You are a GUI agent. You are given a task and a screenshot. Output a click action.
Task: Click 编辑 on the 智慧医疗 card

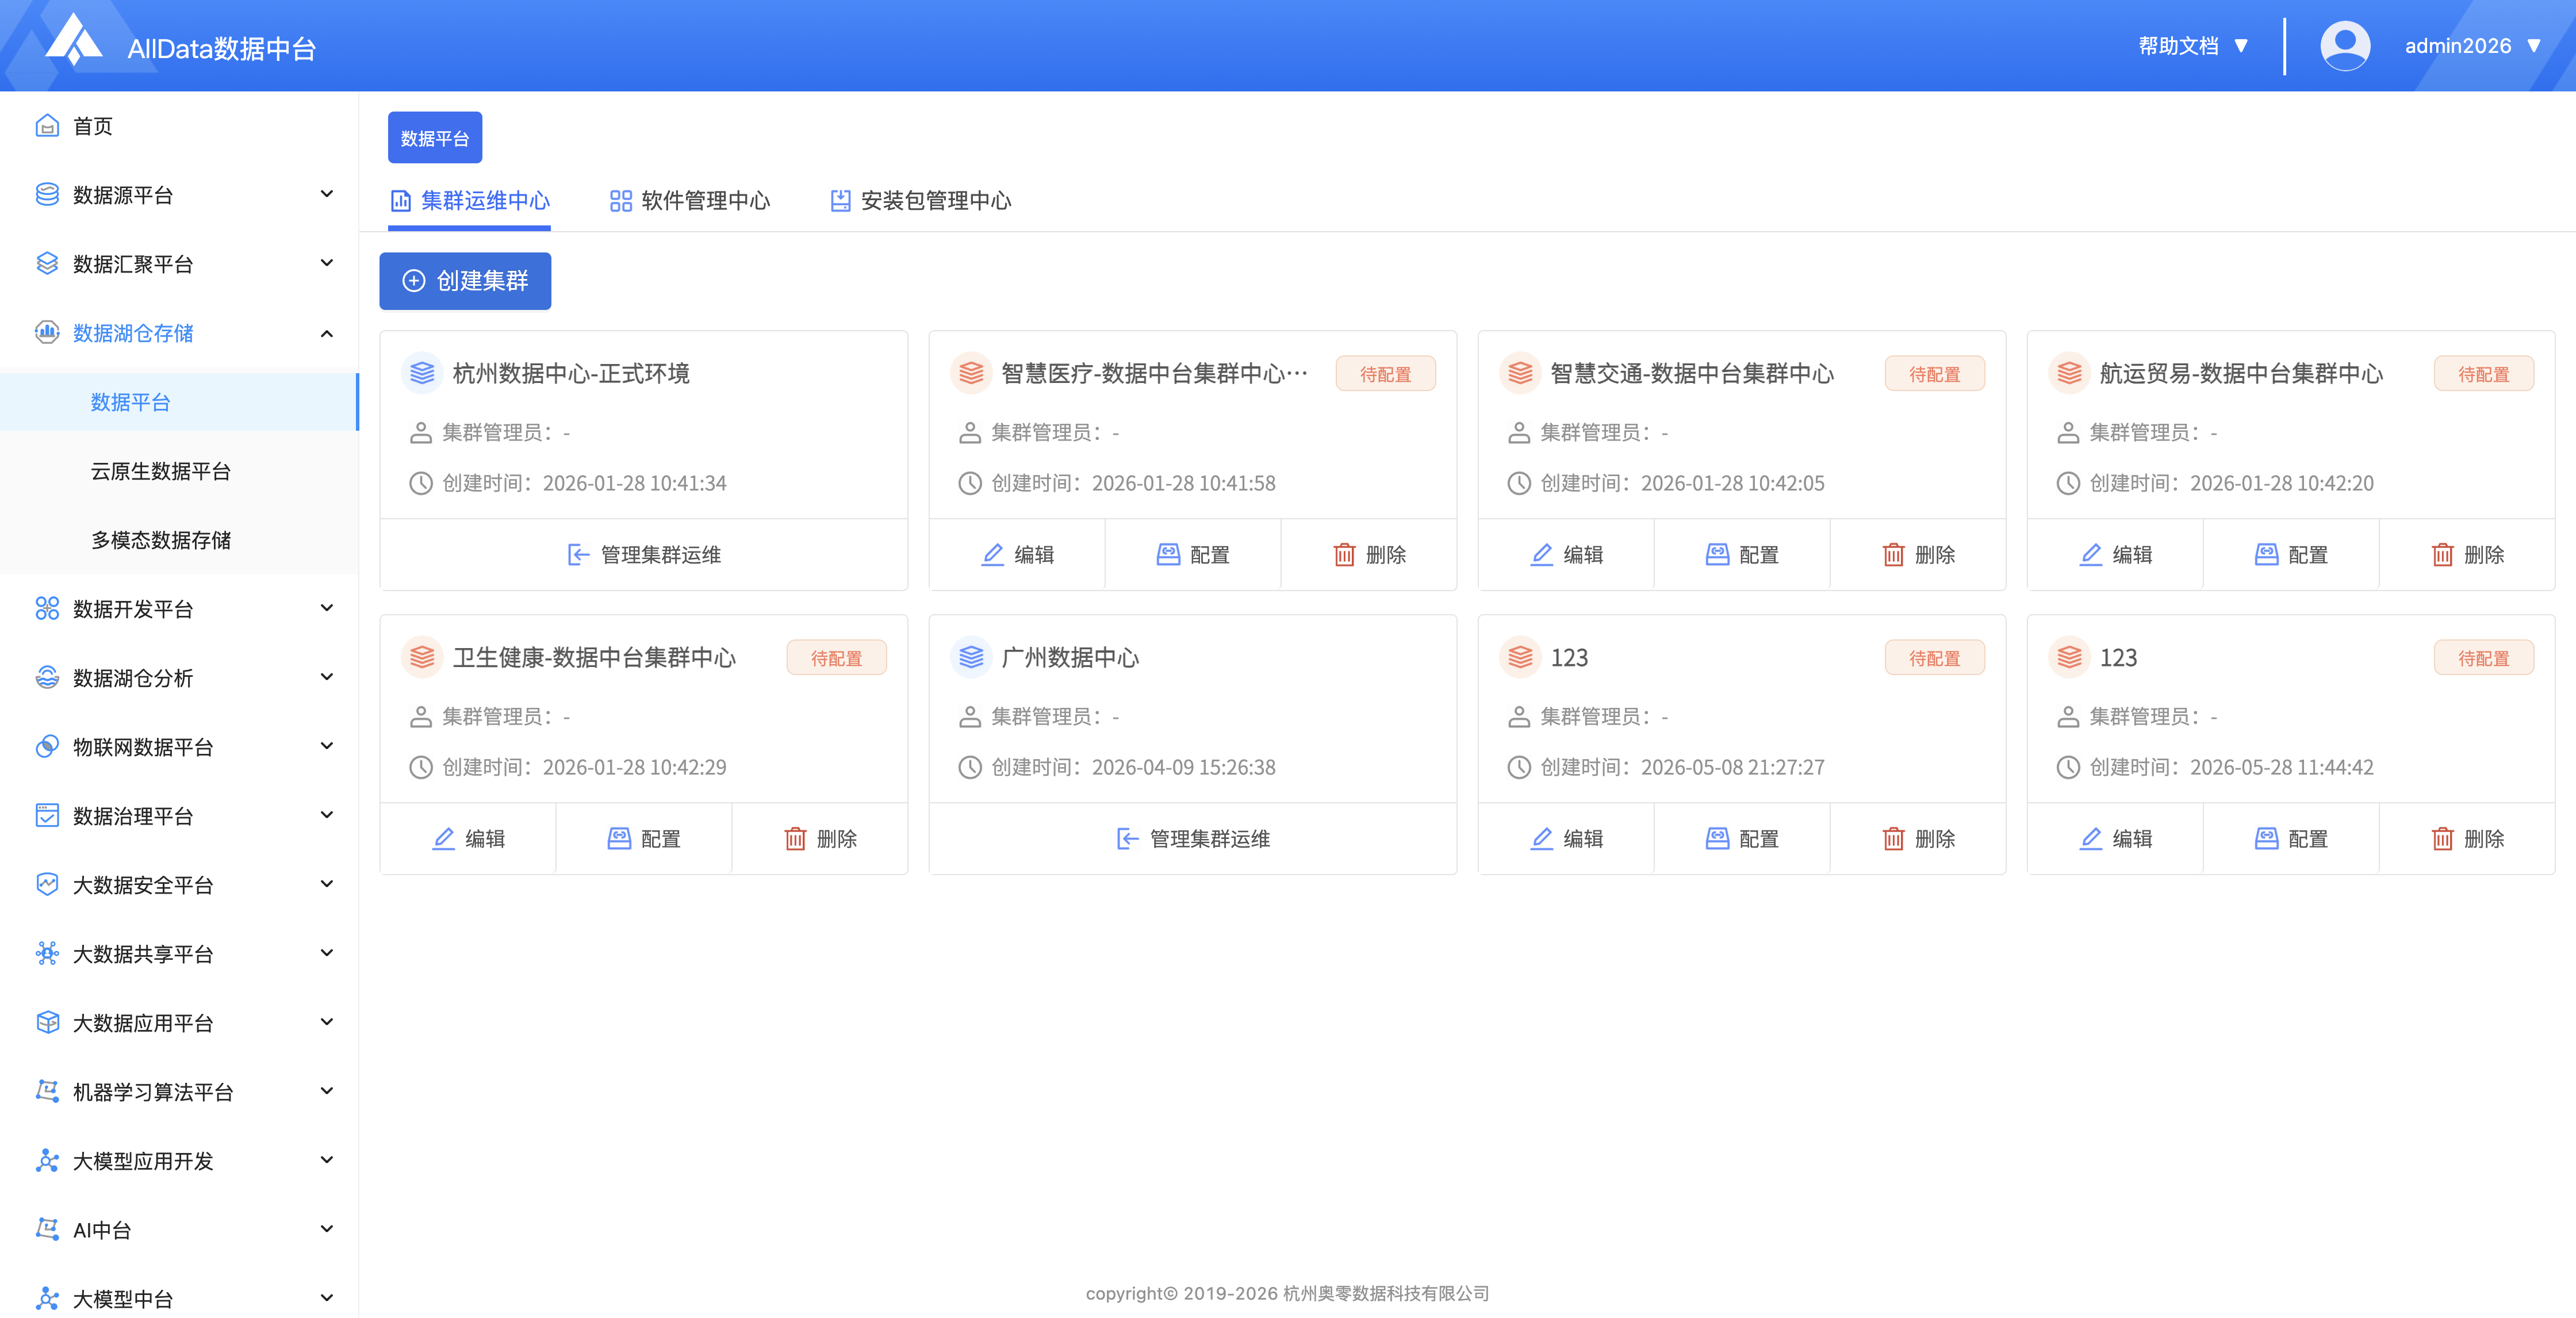click(1017, 555)
